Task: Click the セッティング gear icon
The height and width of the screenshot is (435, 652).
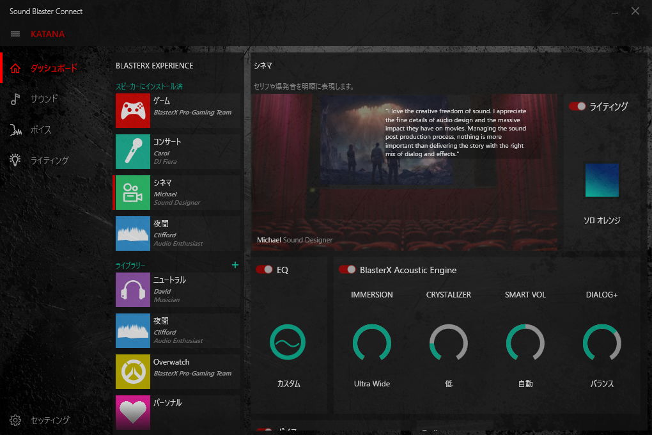Action: tap(15, 420)
